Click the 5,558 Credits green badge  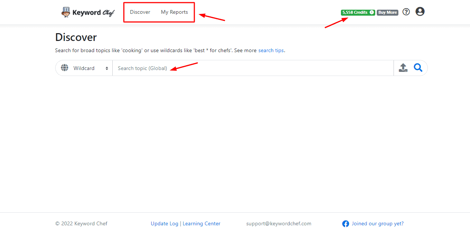point(355,13)
